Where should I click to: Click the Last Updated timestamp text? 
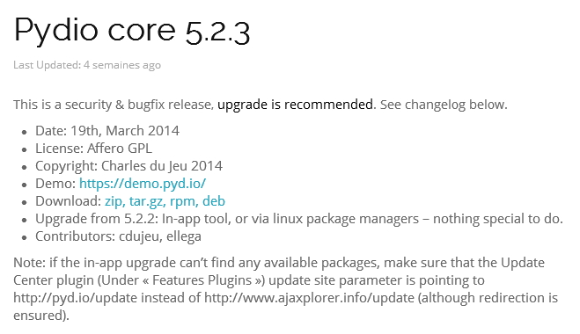pyautogui.click(x=87, y=65)
